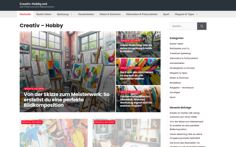Open the Bastel-Ideen menu item
Screen dimensions: 236x147
coord(44,14)
